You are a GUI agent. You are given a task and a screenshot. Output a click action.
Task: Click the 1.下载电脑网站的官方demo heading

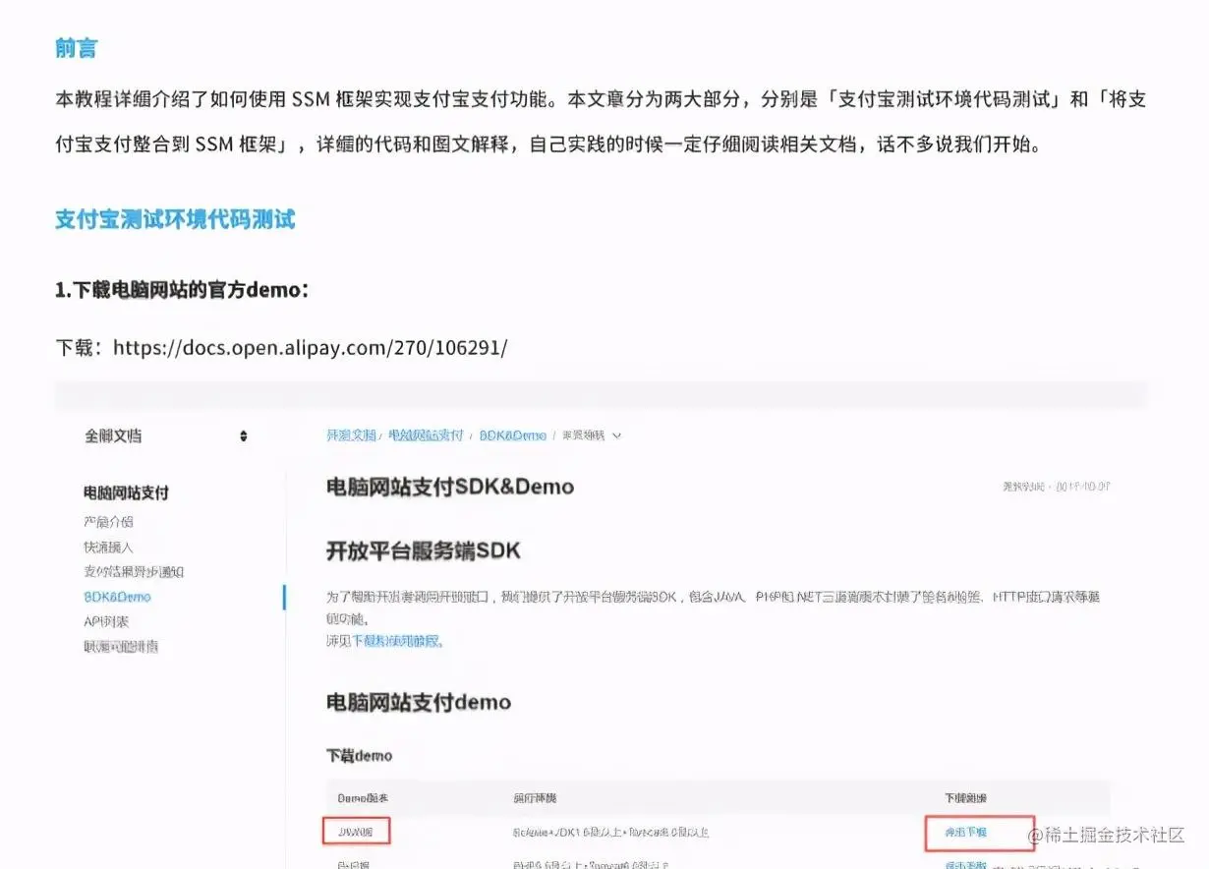pyautogui.click(x=182, y=290)
